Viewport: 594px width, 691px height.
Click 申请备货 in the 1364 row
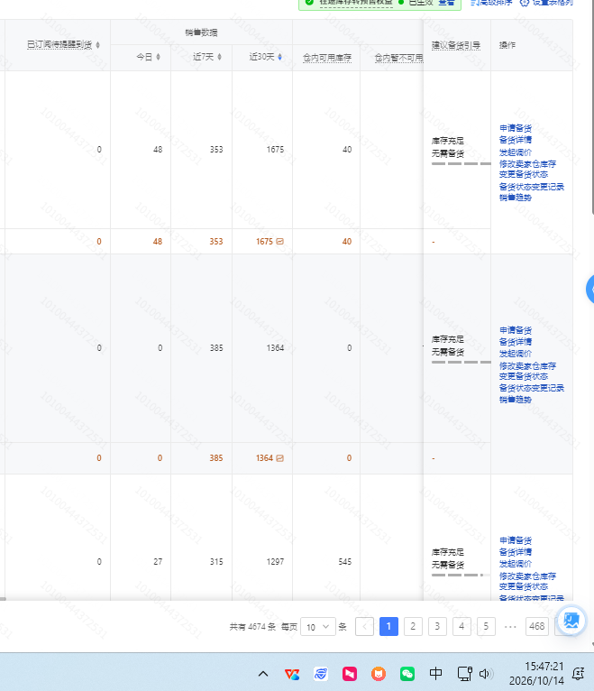516,330
